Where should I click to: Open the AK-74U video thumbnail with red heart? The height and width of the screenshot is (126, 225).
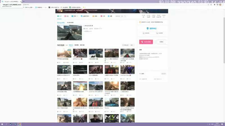[x=112, y=69]
